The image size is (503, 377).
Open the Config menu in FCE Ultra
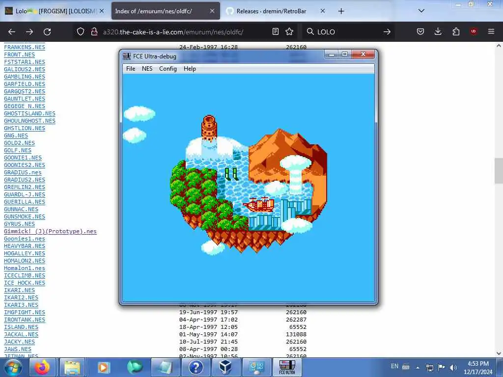pos(168,69)
